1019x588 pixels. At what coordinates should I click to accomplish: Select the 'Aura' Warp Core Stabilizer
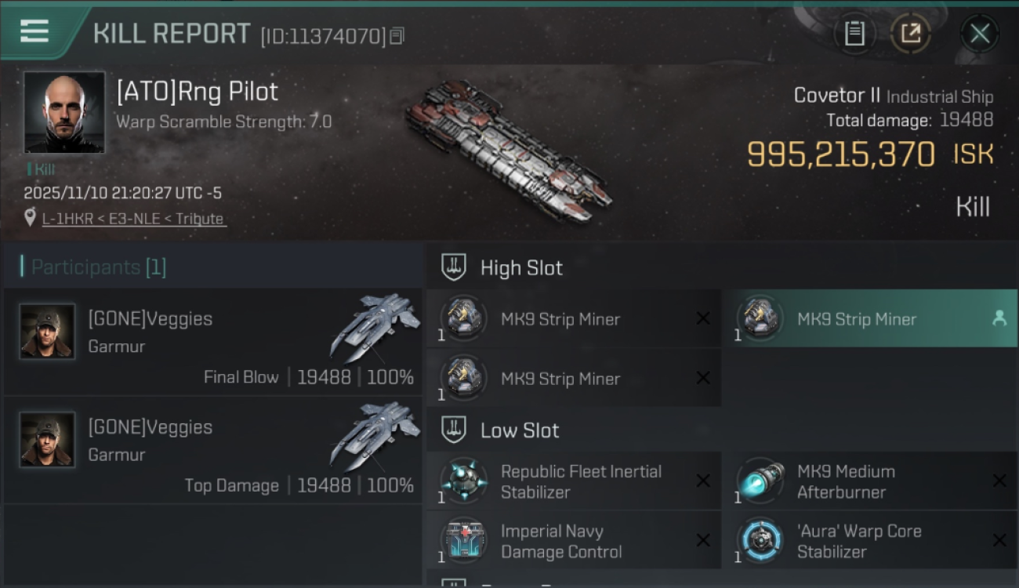click(x=859, y=541)
